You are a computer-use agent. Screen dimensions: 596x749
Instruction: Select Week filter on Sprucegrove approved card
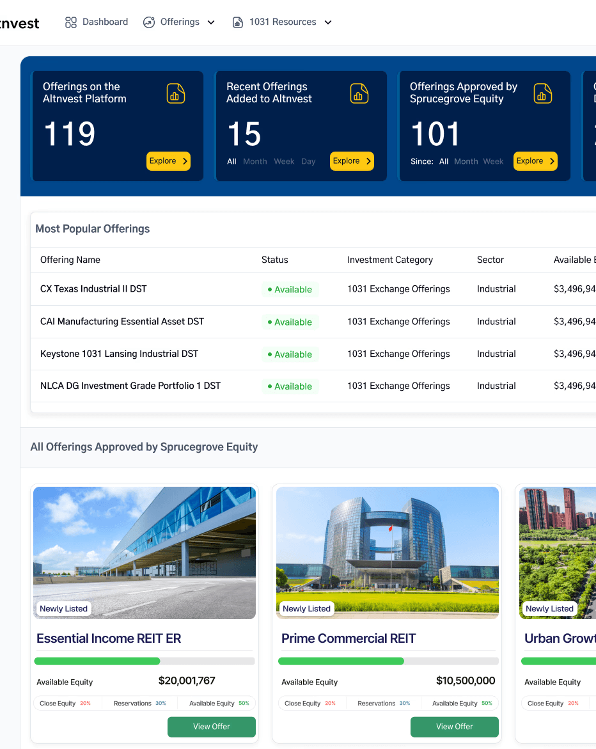493,161
